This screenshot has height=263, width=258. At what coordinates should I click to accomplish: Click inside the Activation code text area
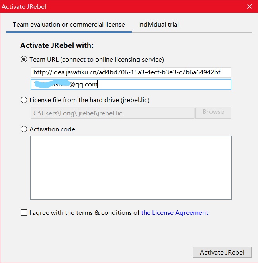click(x=131, y=168)
